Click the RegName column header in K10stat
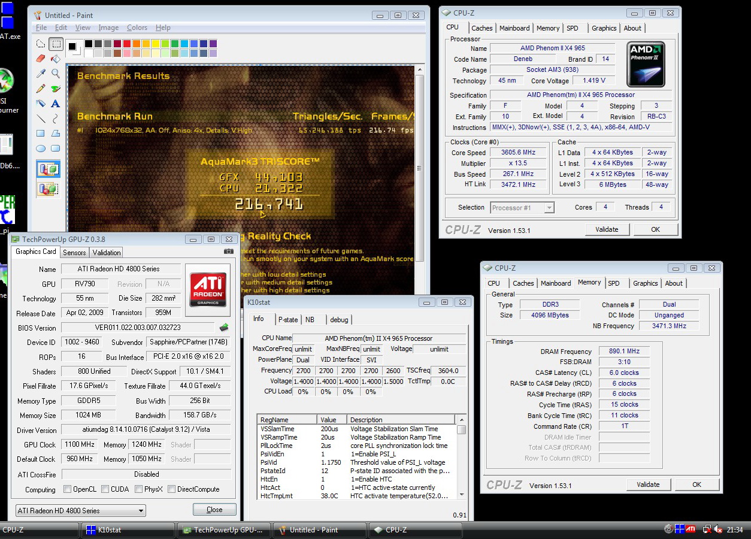 click(287, 420)
